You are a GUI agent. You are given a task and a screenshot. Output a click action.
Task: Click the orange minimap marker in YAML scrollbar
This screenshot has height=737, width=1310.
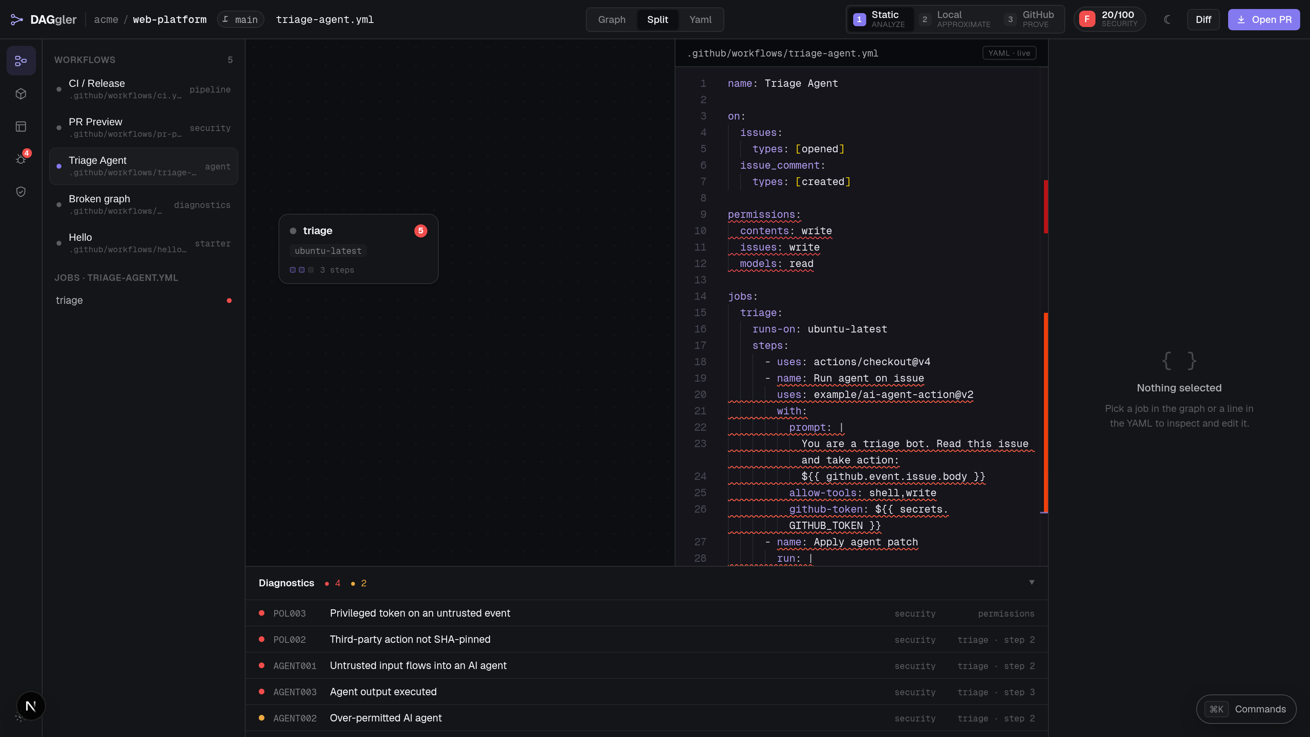(x=1046, y=412)
